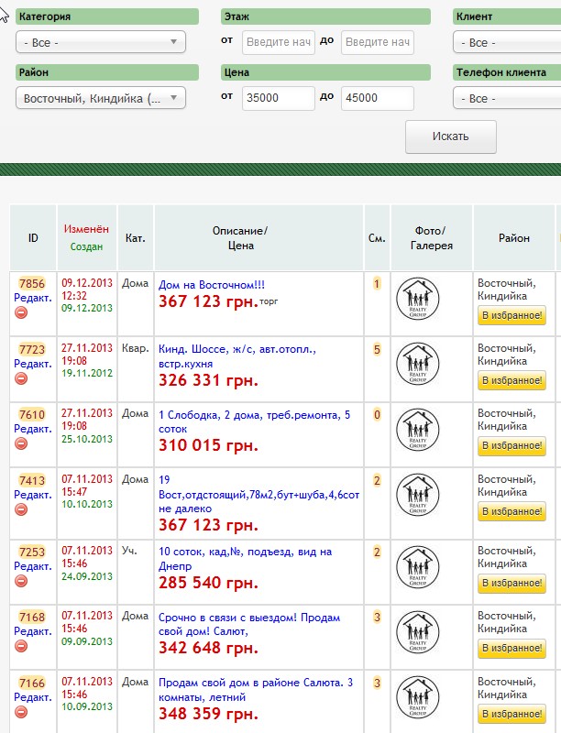Open the Категория dropdown

[101, 42]
